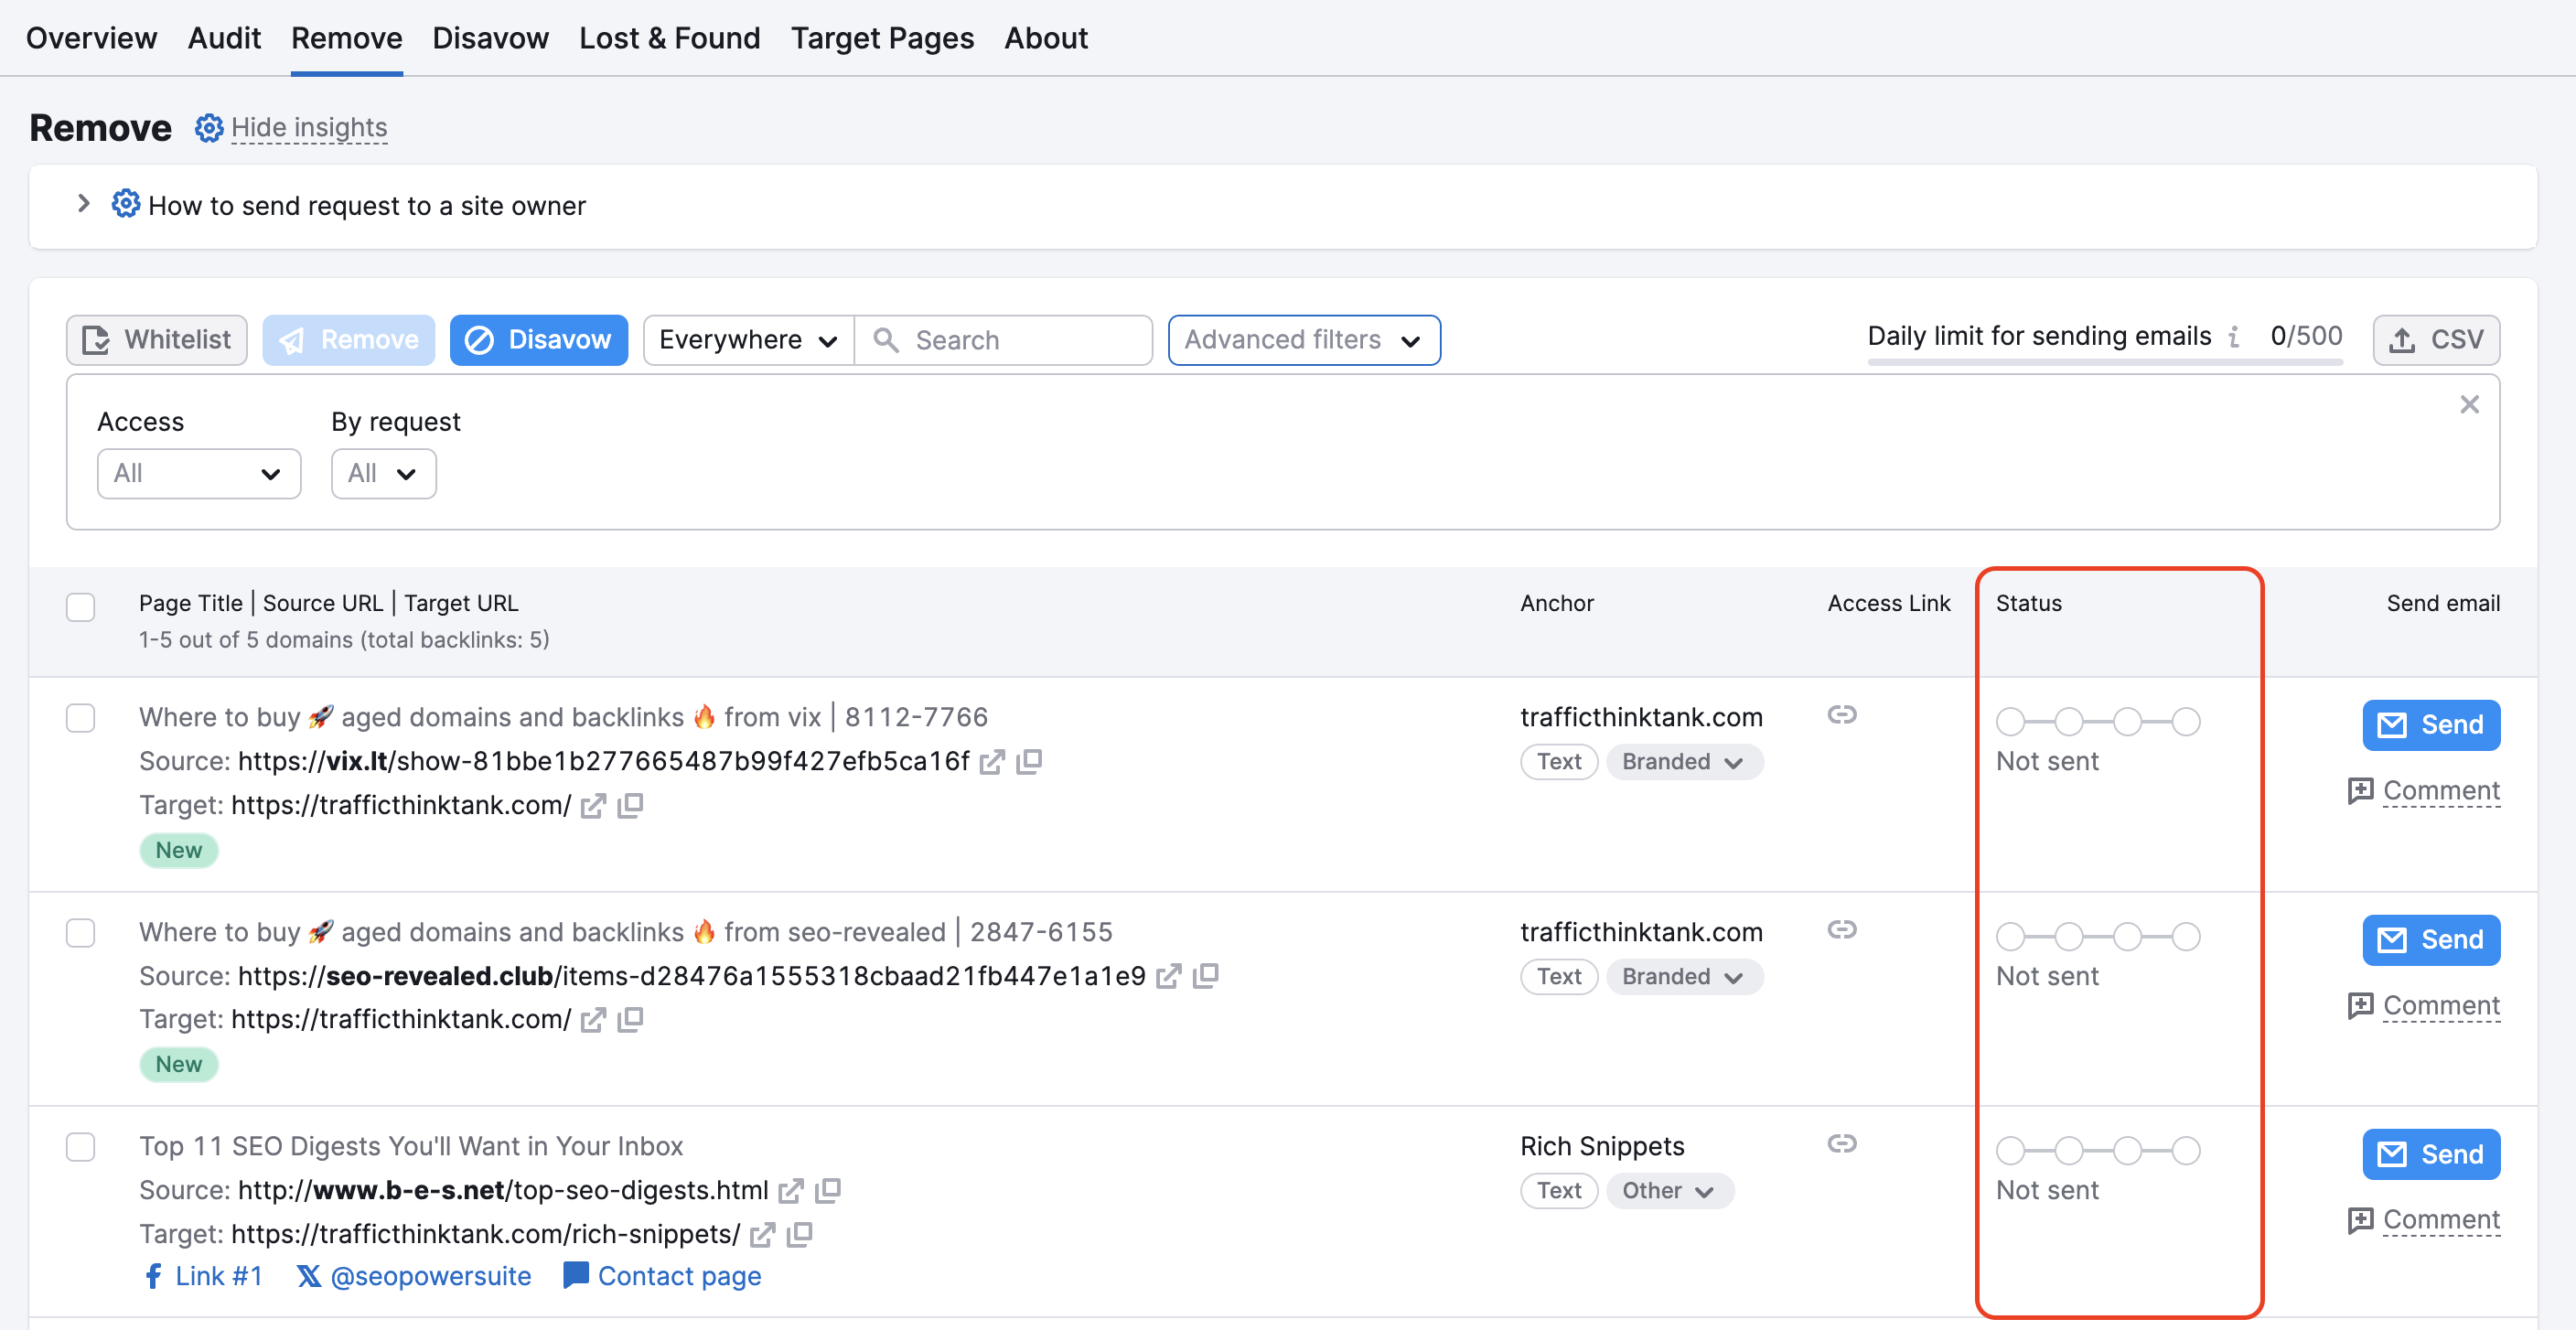Open the Everywhere scope dropdown

coord(746,339)
